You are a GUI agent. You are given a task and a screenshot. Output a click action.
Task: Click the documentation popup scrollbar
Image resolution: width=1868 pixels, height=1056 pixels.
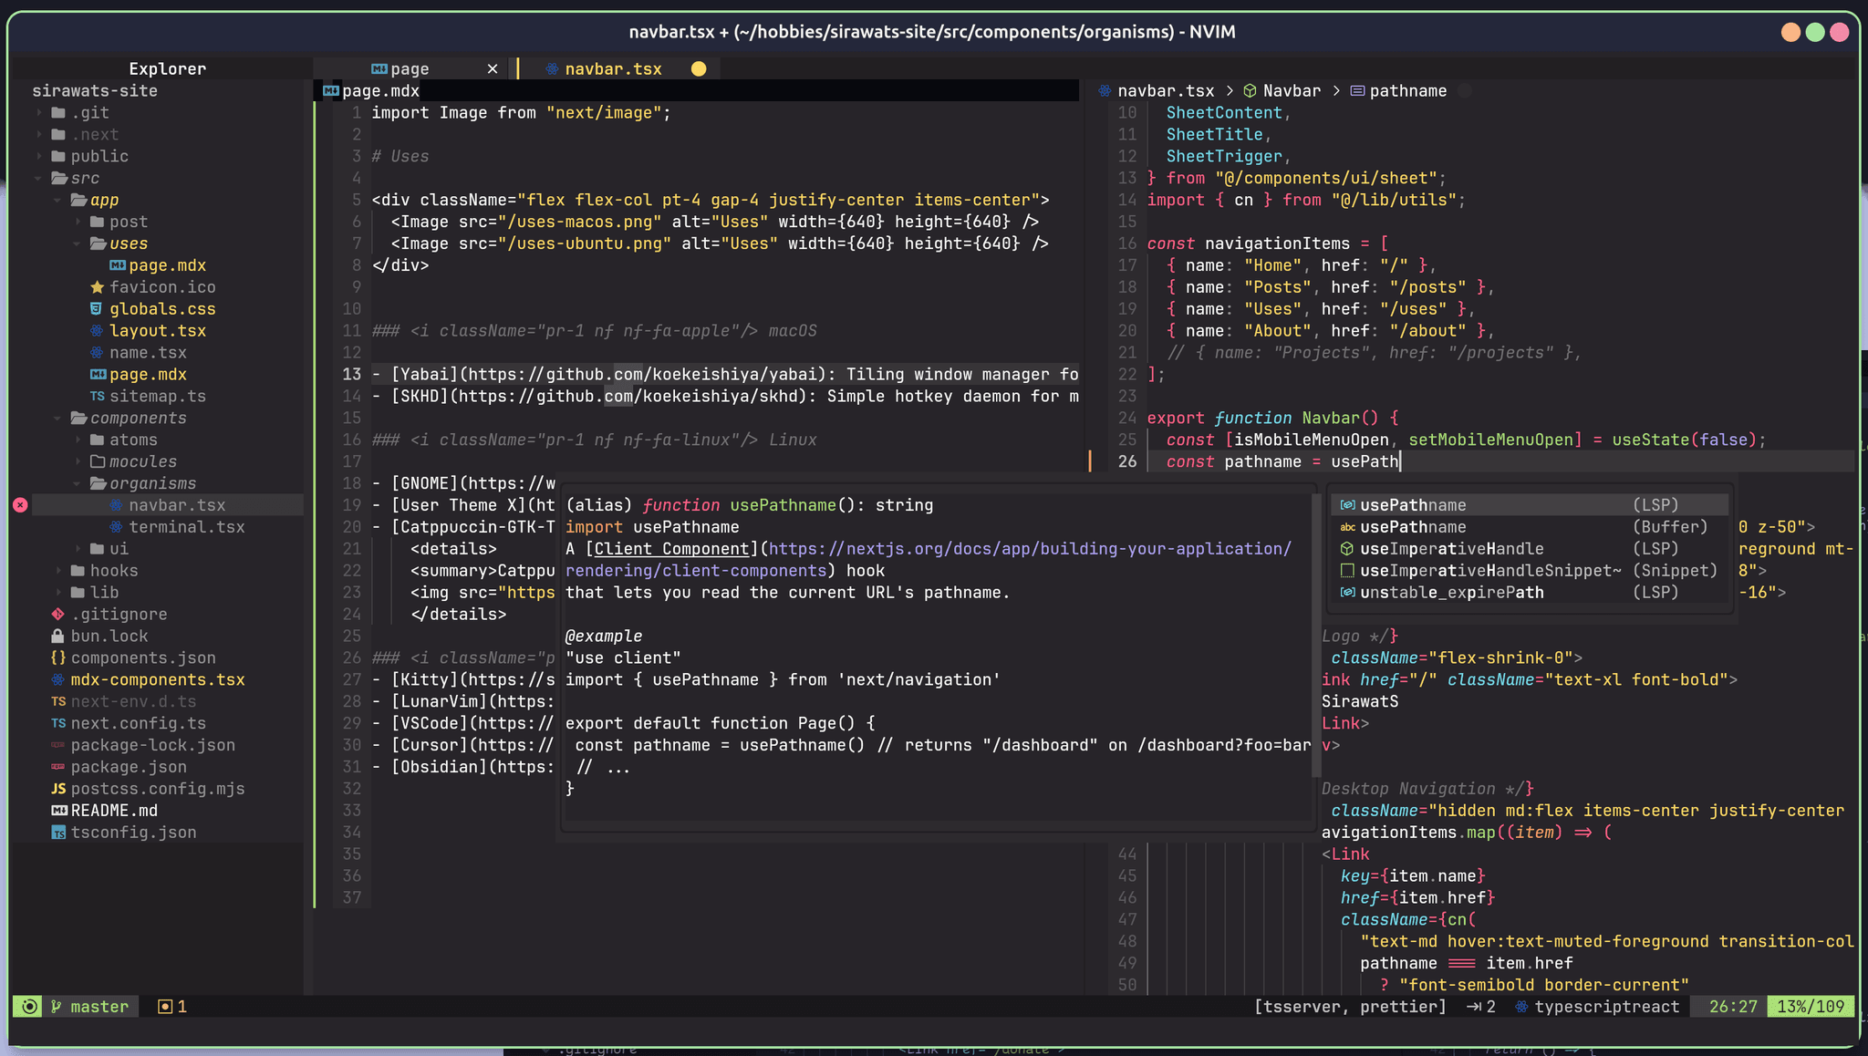1316,635
